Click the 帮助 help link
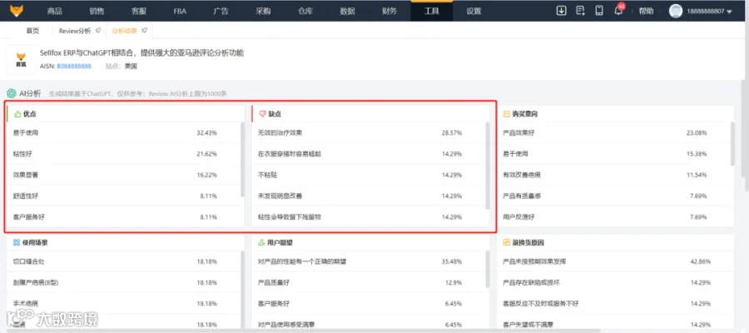Screen dimensions: 749x333 [646, 11]
